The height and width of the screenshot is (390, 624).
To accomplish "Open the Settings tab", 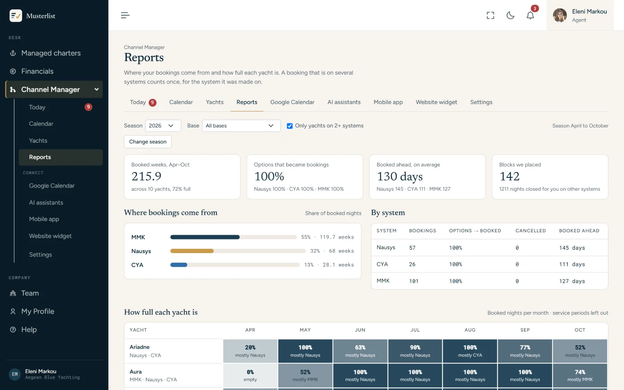I will coord(481,102).
